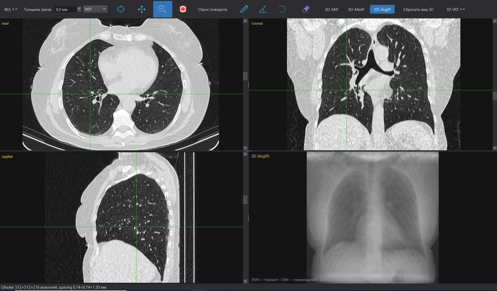Screen dimensions: 497x291
Task: Select the crosshair targeting tool
Action: click(121, 9)
